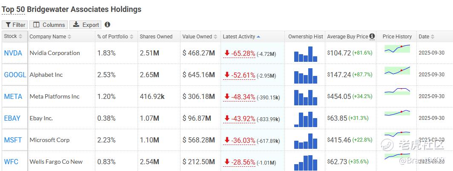Open the GOOGL stock link
The width and height of the screenshot is (453, 171).
pyautogui.click(x=15, y=75)
